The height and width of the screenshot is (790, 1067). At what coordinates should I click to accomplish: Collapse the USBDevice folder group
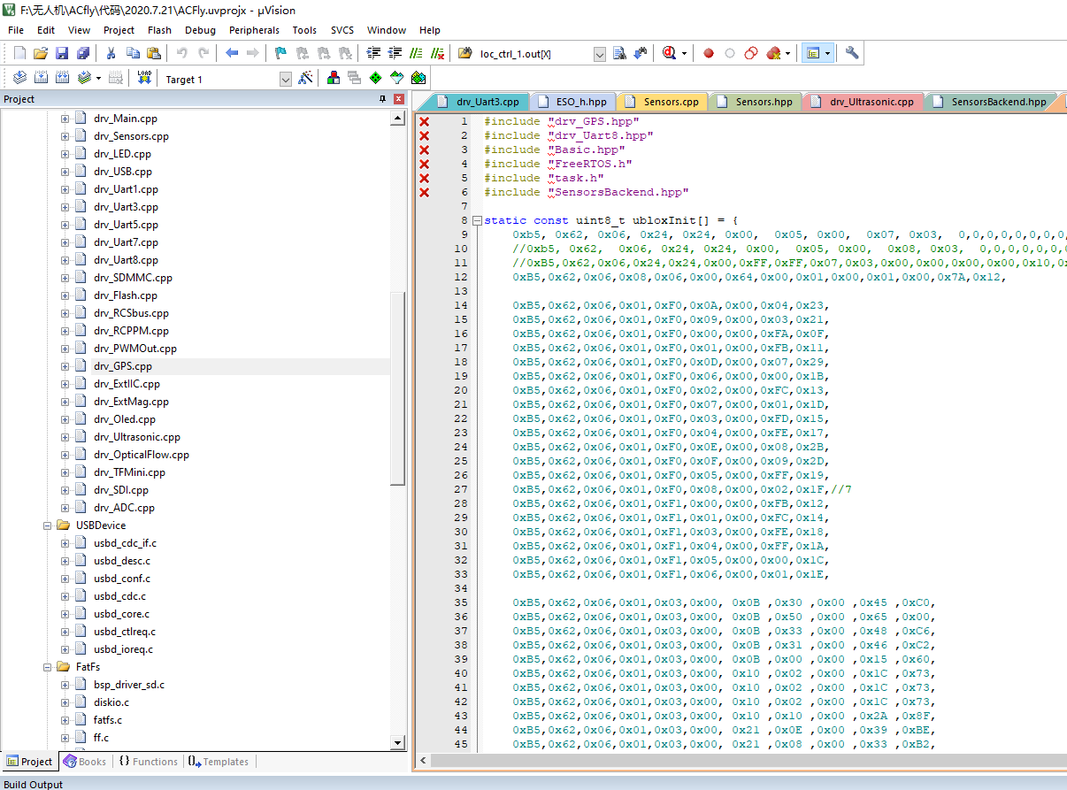[x=49, y=525]
